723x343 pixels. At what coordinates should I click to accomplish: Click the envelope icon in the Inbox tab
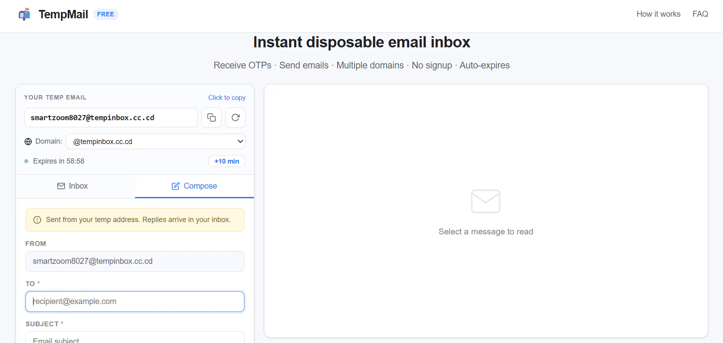pyautogui.click(x=61, y=186)
